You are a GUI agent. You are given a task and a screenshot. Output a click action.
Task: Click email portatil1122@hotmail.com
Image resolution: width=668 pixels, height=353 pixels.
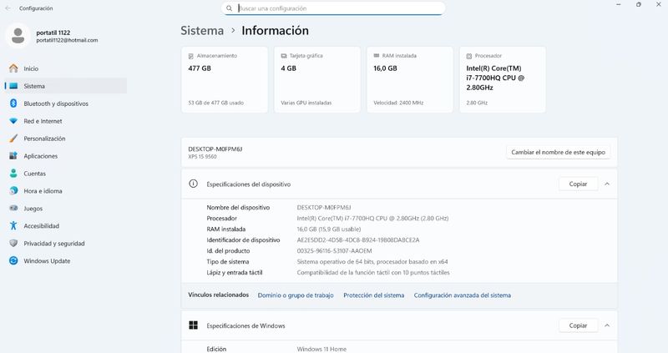tap(67, 40)
